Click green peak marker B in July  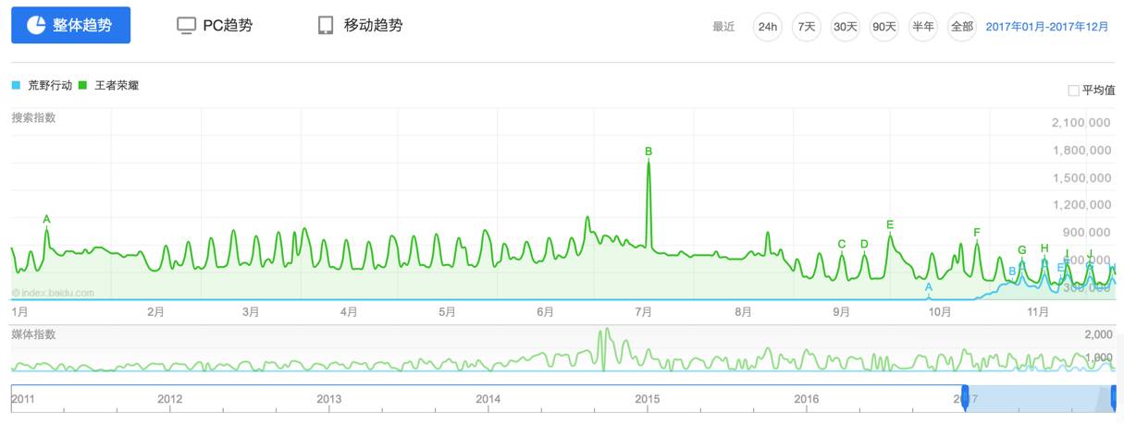pos(648,151)
